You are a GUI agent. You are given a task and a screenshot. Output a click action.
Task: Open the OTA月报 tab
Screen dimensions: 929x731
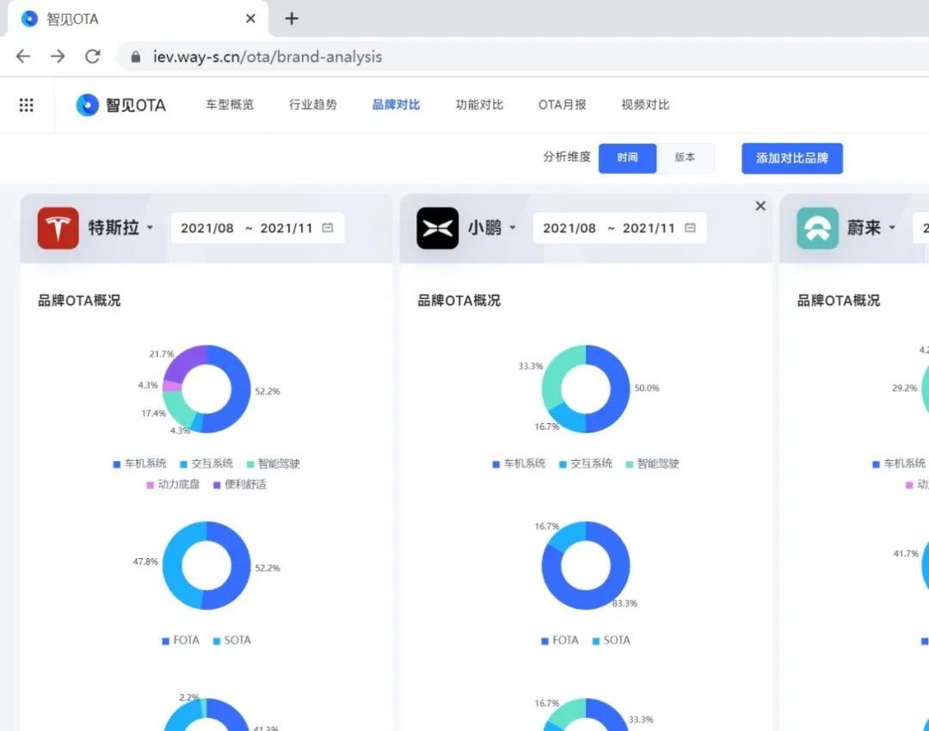(562, 105)
